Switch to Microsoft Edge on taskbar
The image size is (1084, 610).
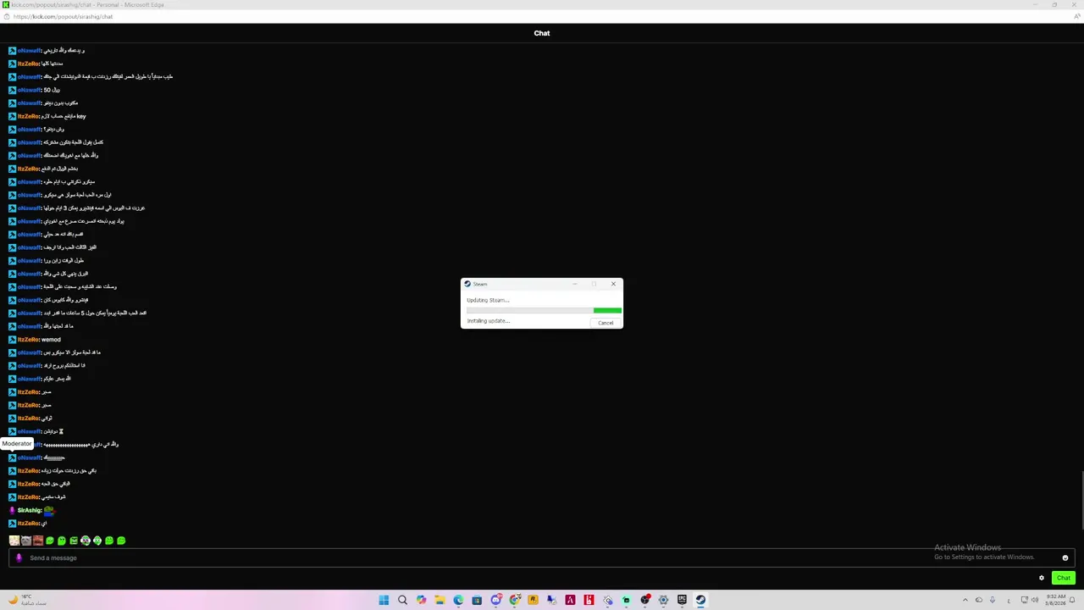458,600
